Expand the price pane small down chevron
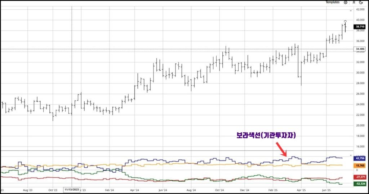This screenshot has width=369, height=194. [x=351, y=11]
